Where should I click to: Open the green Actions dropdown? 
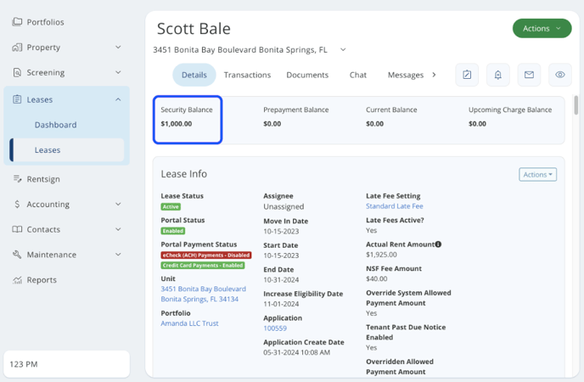tap(542, 28)
